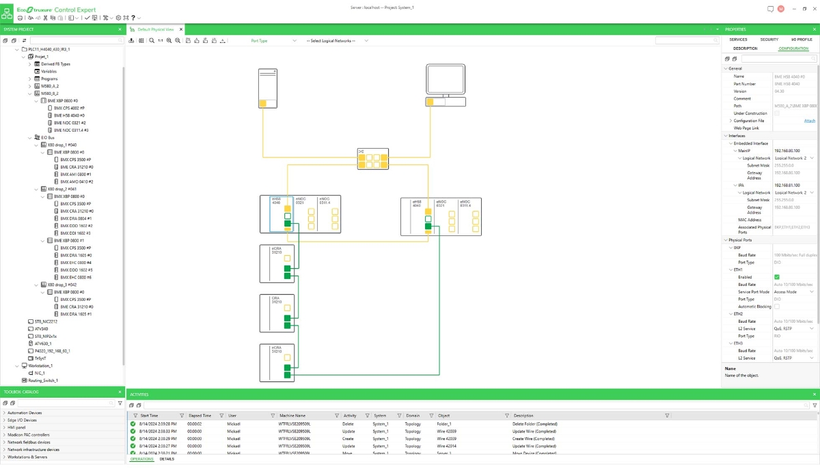This screenshot has height=468, width=820.
Task: Open the Select Logical Networks dropdown
Action: (x=337, y=41)
